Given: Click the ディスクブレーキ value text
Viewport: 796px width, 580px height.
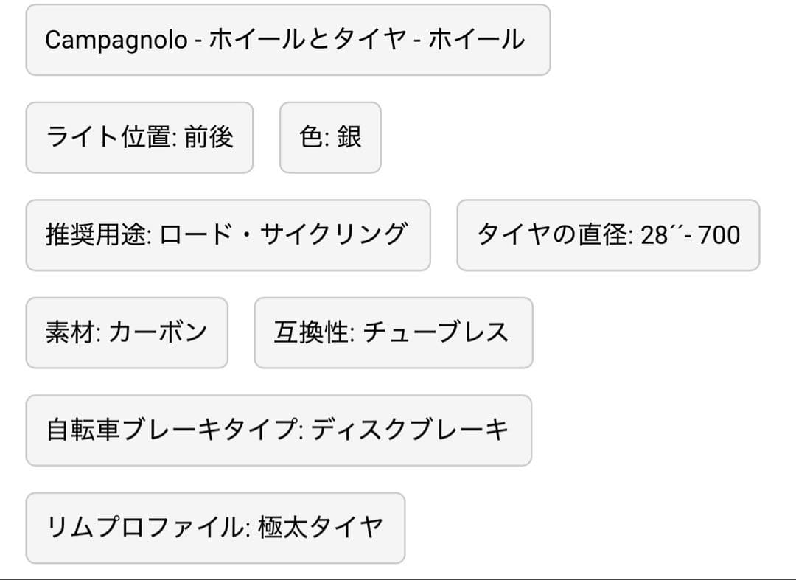Looking at the screenshot, I should [x=410, y=430].
